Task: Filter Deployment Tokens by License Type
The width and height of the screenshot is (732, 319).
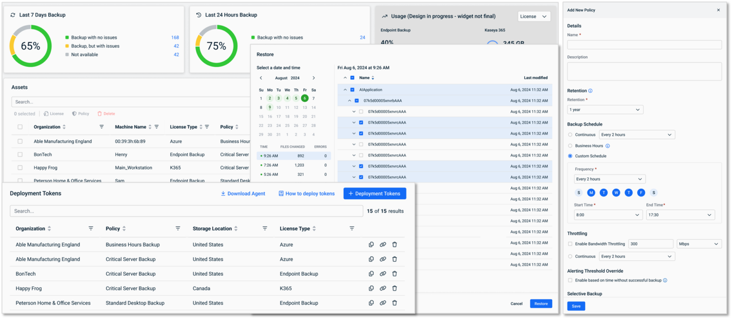Action: click(352, 228)
